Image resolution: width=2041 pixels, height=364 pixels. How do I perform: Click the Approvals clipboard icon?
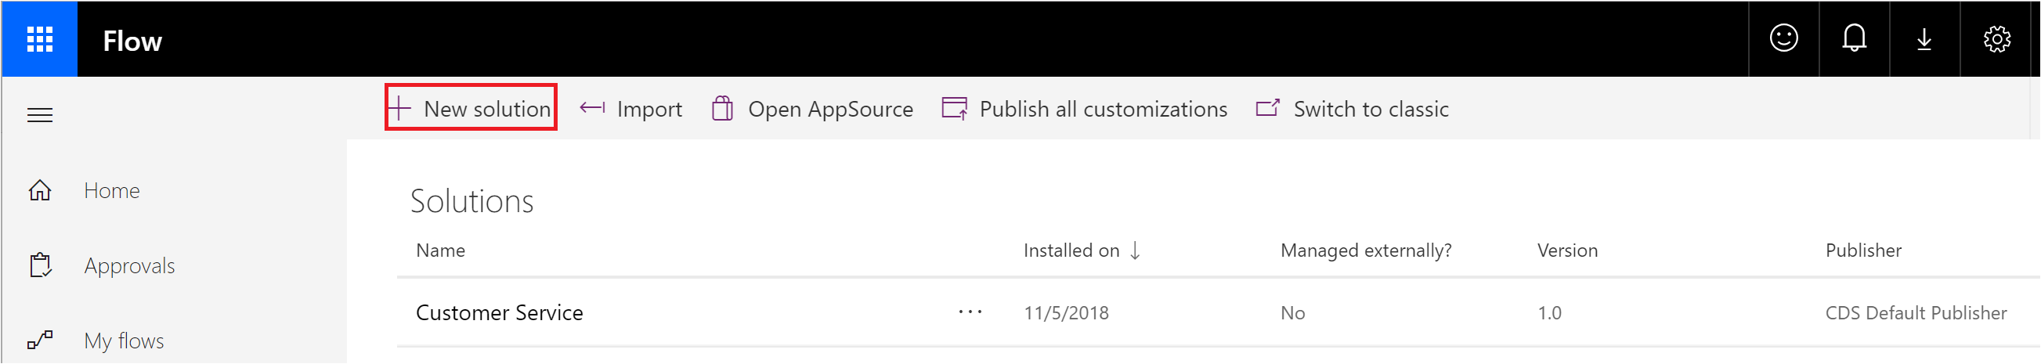40,266
